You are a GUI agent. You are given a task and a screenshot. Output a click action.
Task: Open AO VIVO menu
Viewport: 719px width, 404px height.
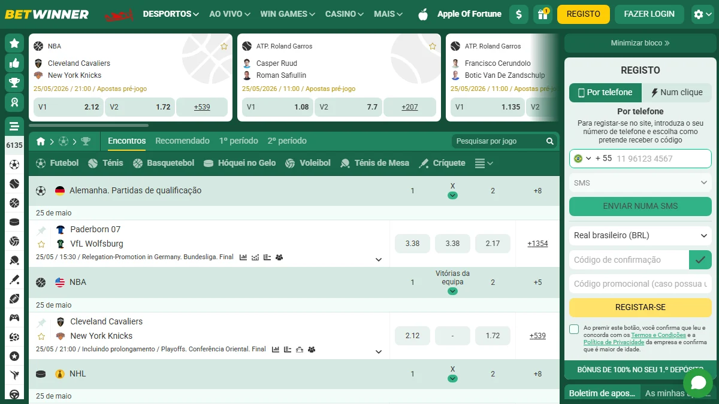click(x=229, y=14)
